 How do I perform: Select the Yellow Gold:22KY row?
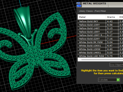click(100, 39)
